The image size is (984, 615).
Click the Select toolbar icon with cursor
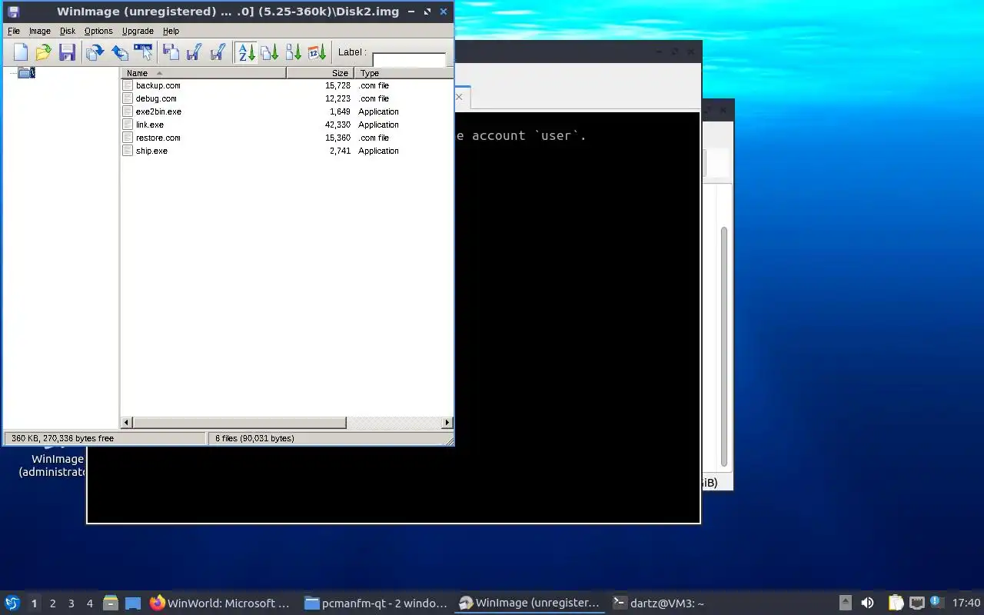[x=144, y=52]
